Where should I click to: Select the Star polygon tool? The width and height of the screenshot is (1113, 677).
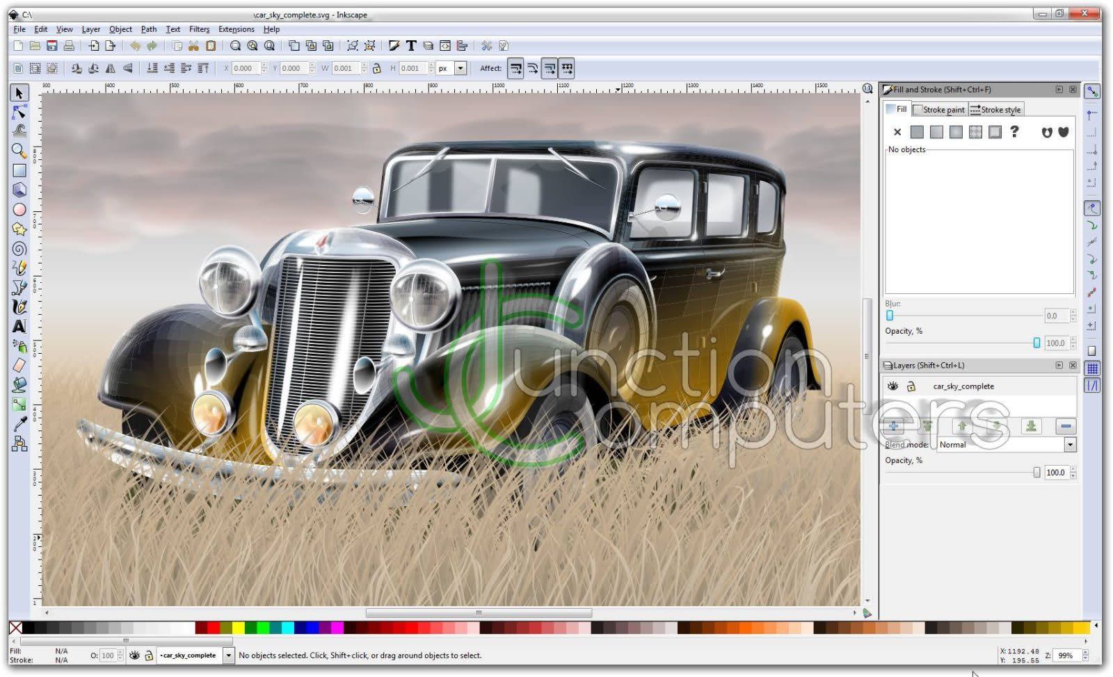[19, 229]
